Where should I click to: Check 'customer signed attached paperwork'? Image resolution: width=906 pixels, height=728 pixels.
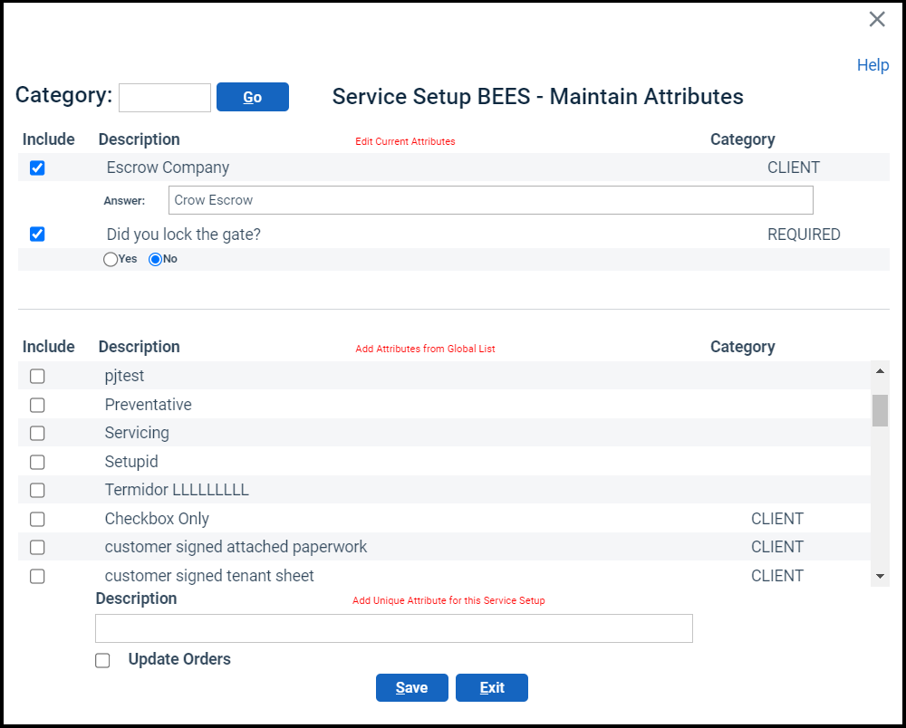[x=37, y=547]
